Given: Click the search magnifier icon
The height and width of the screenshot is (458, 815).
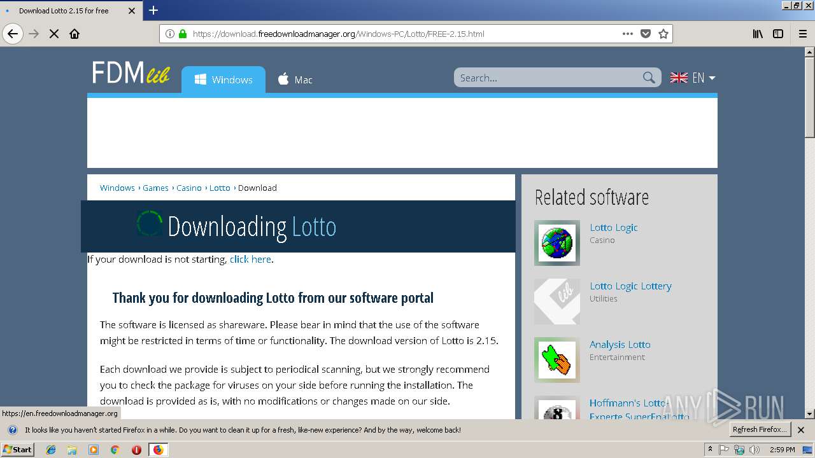Looking at the screenshot, I should click(x=649, y=78).
